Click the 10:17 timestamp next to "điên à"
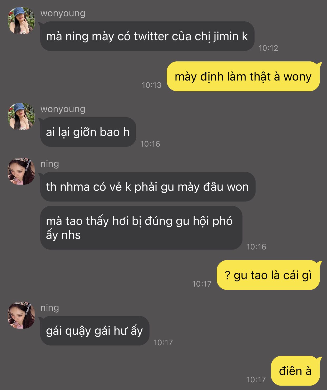 [x=256, y=379]
